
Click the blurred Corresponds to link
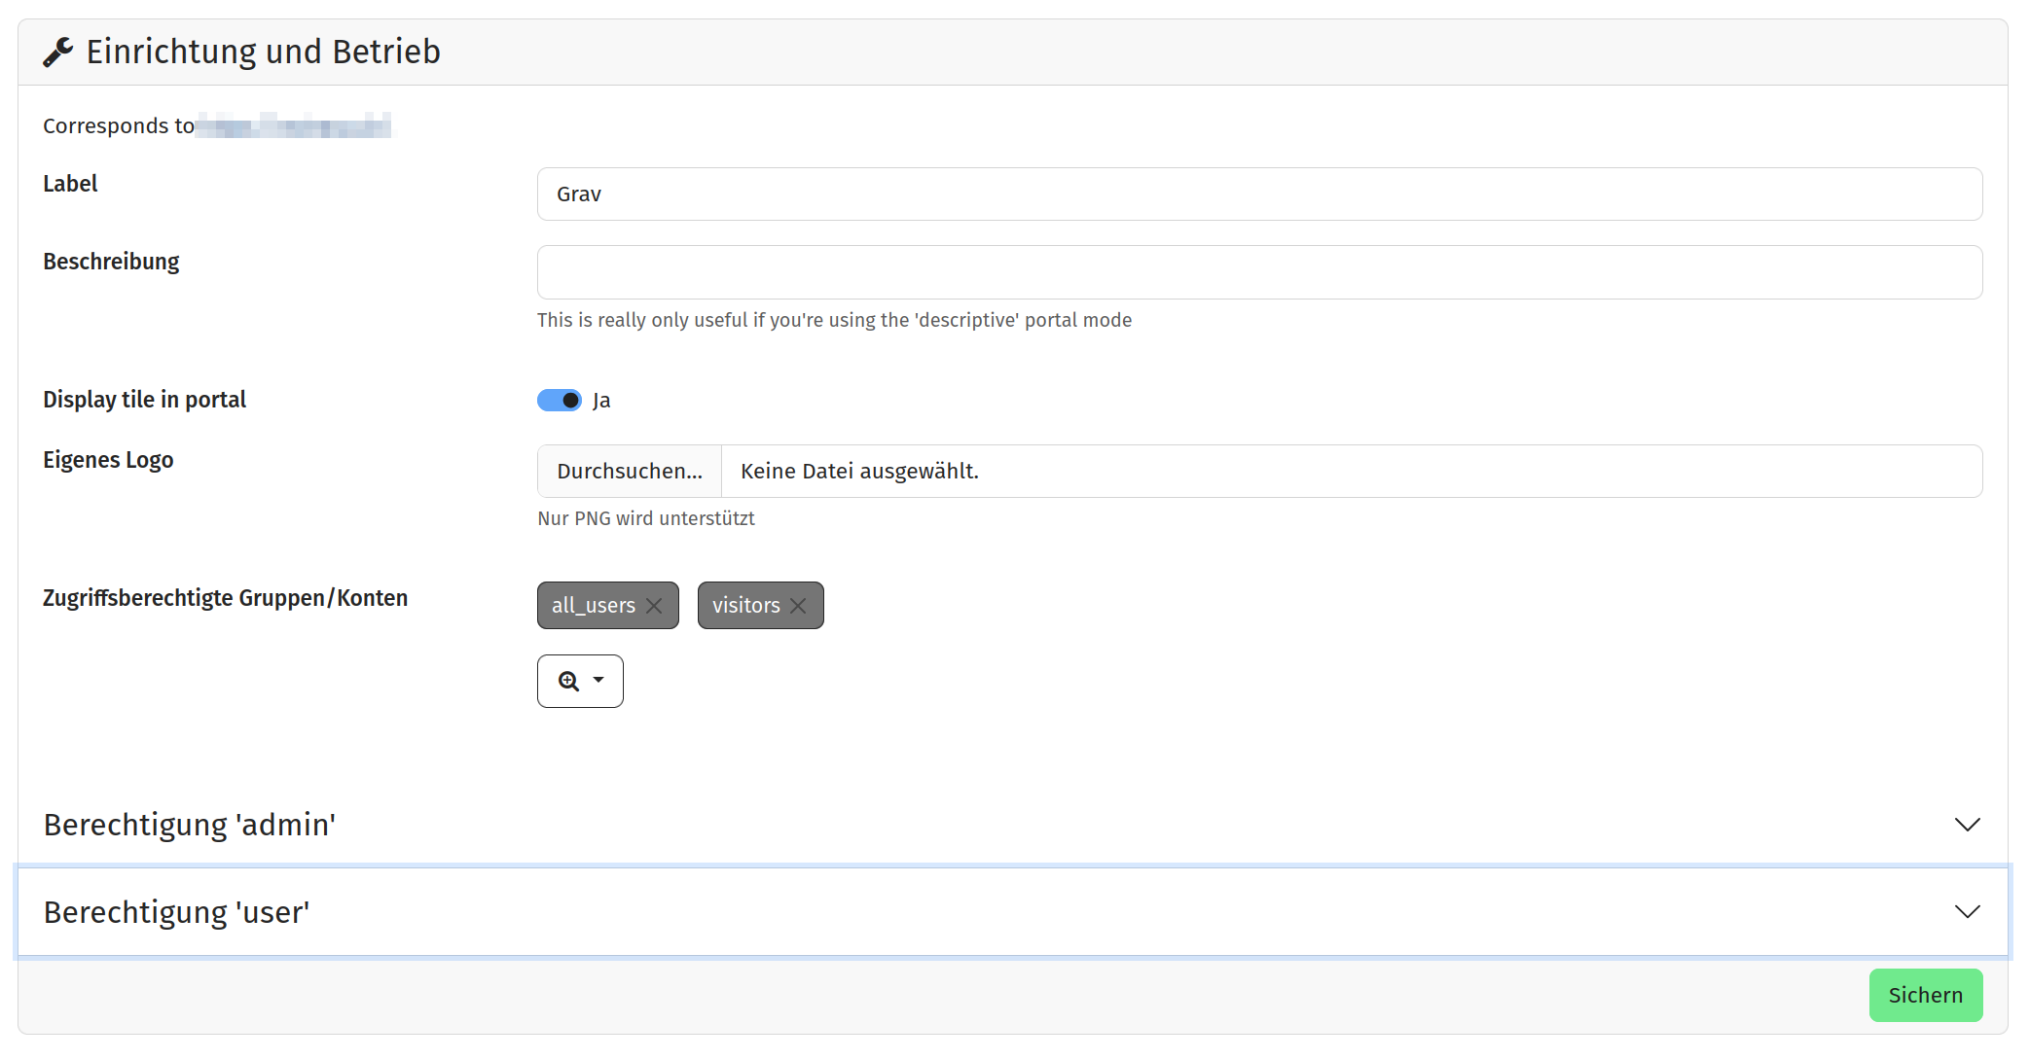[294, 126]
